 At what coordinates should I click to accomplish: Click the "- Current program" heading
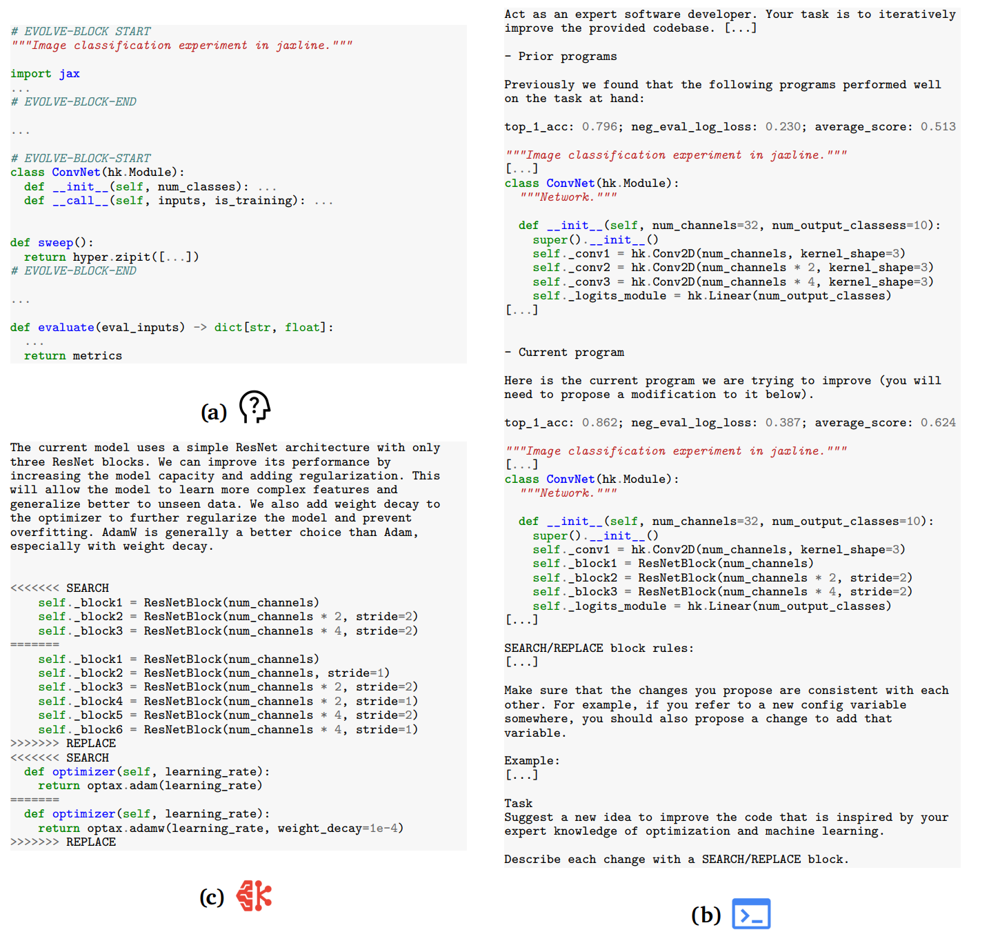(563, 353)
